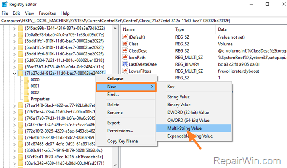The width and height of the screenshot is (287, 168).
Task: Click folder icon of key 0001
Action: (27, 86)
